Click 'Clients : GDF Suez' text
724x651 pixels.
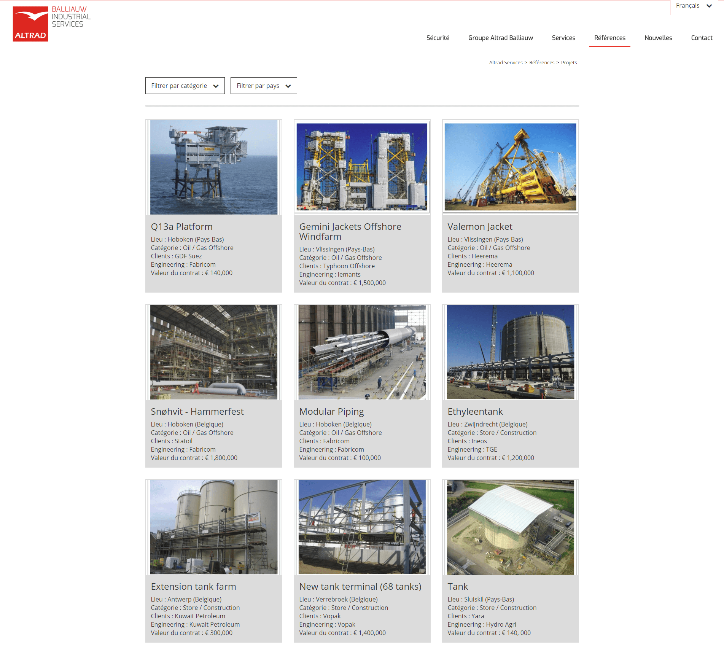pos(176,256)
